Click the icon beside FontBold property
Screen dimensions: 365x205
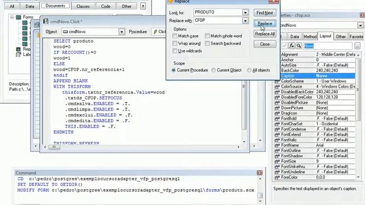277,119
